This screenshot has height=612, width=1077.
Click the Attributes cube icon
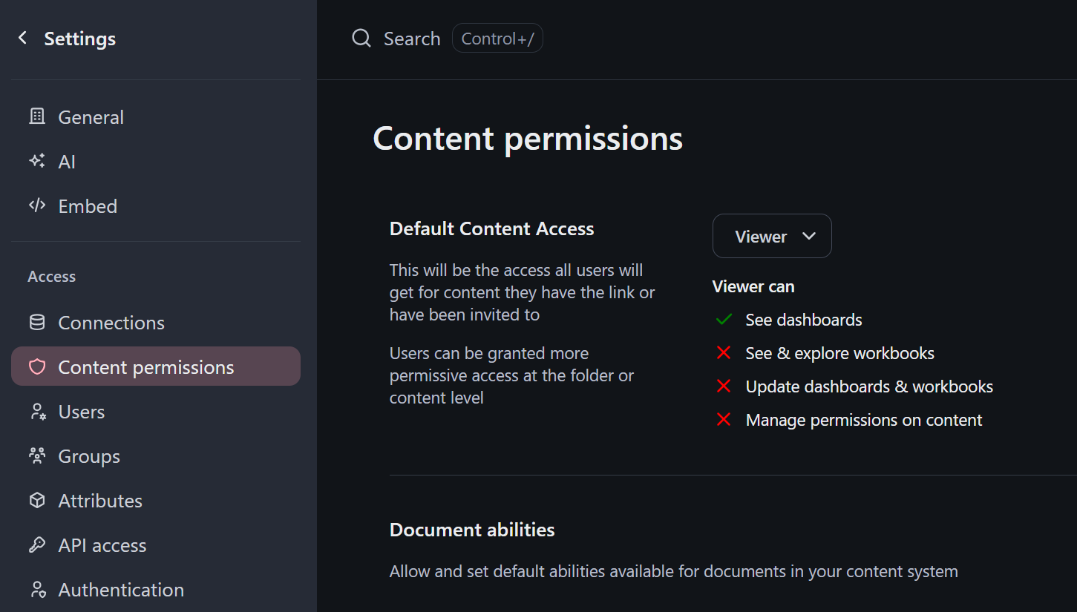36,501
